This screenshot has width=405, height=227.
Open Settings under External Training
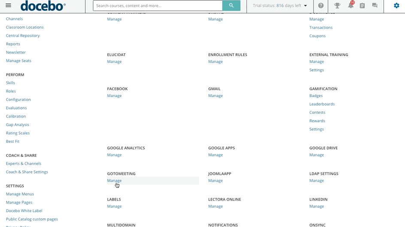pos(316,70)
